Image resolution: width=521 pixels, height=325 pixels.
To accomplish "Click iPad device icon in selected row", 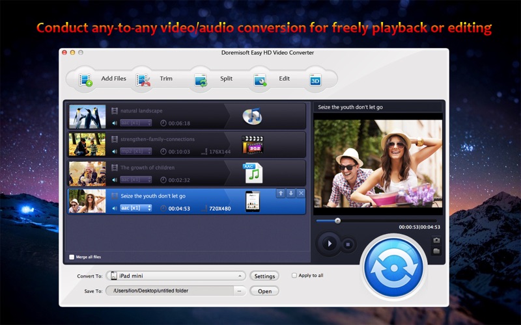I will [253, 201].
